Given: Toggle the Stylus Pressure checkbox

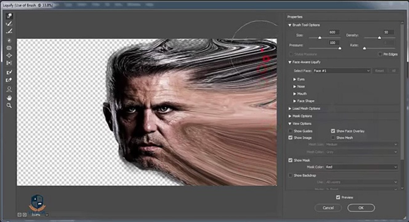Looking at the screenshot, I should (x=291, y=54).
